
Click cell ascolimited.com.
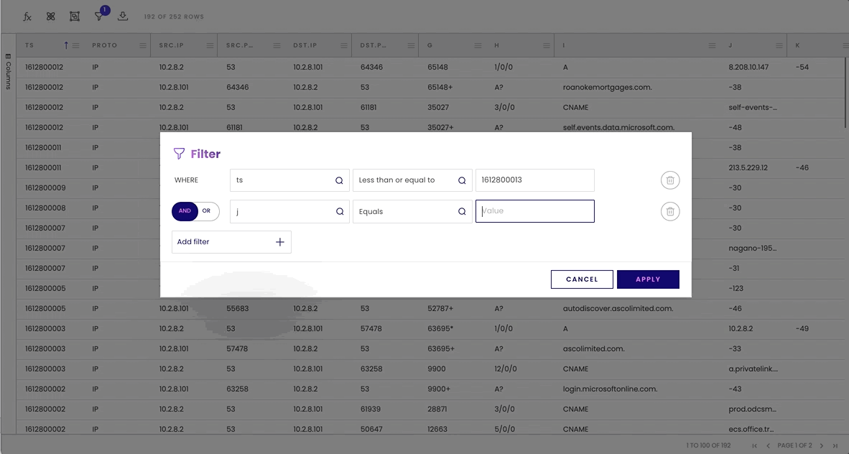pyautogui.click(x=593, y=349)
